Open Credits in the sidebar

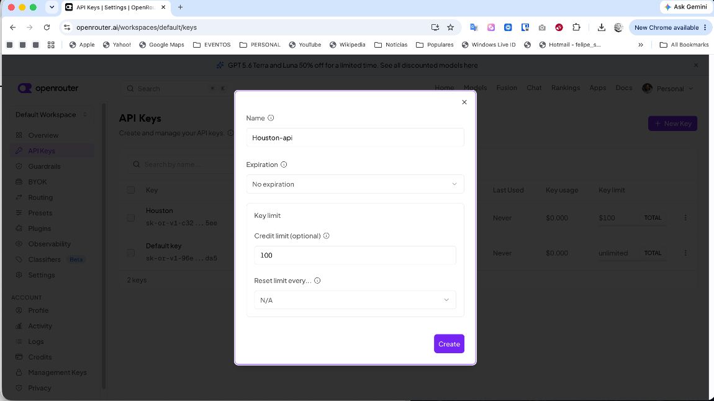[40, 357]
